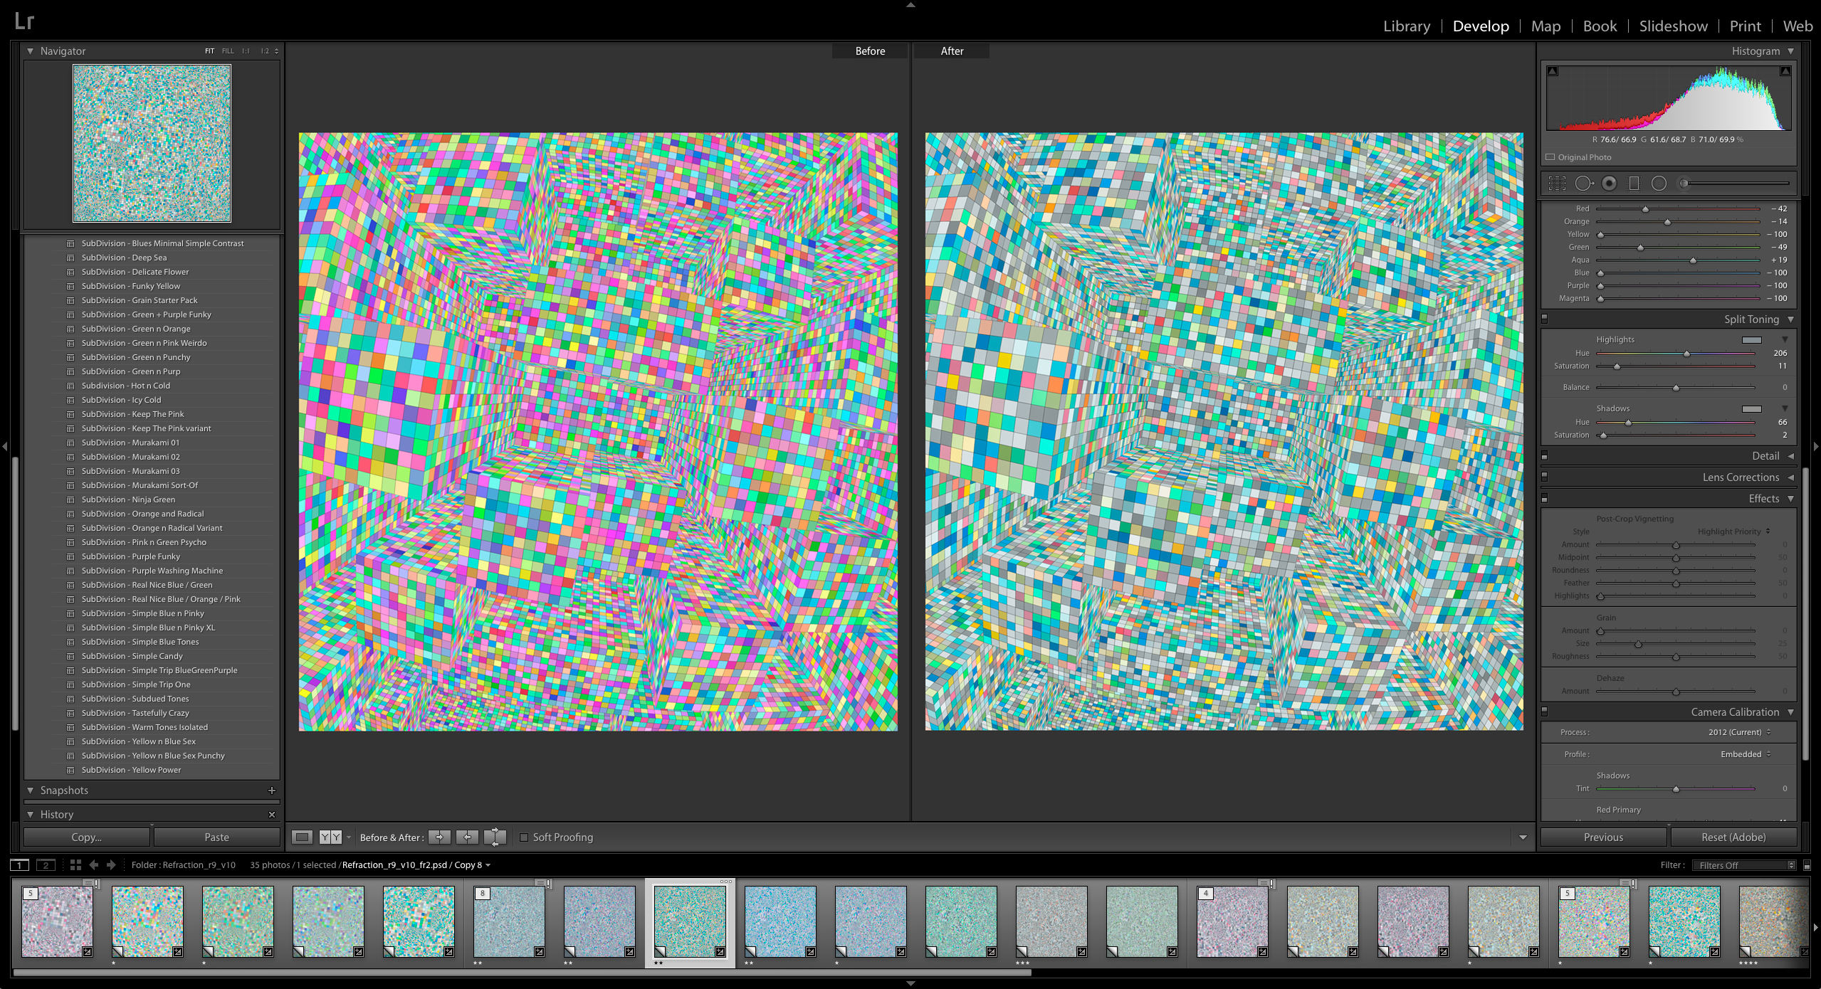
Task: Expand the Lens Corrections panel
Action: pyautogui.click(x=1790, y=477)
